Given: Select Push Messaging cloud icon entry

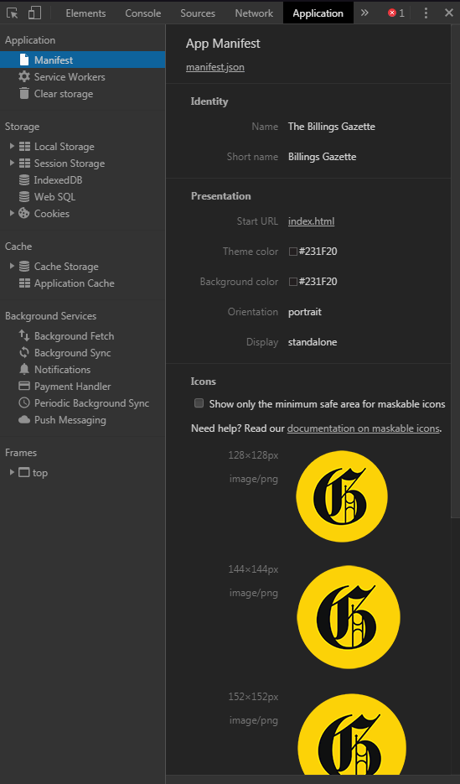Looking at the screenshot, I should [24, 420].
